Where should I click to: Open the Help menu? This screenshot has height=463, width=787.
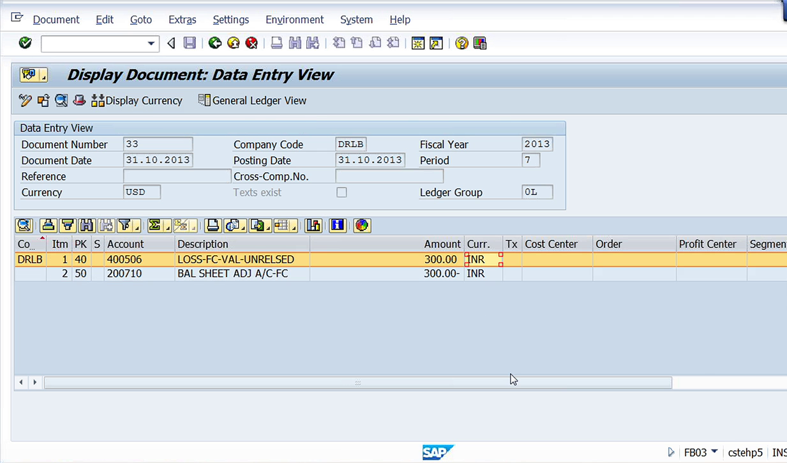(x=400, y=20)
